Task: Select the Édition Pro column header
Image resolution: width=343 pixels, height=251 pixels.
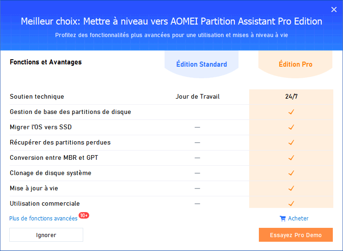Action: [x=295, y=64]
